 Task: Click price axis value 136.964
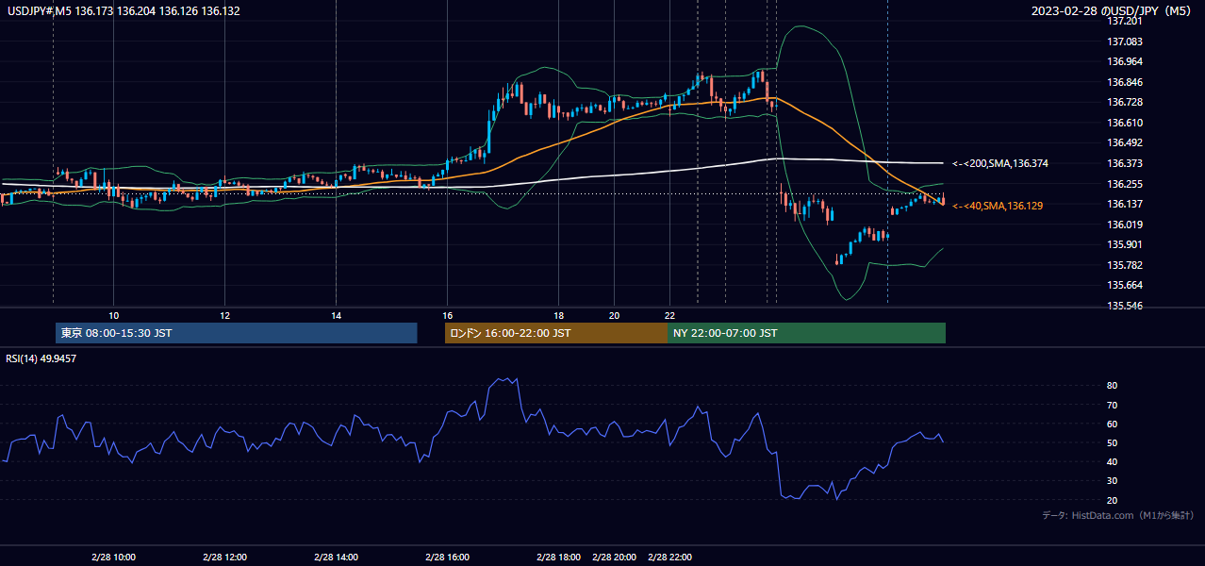1125,61
